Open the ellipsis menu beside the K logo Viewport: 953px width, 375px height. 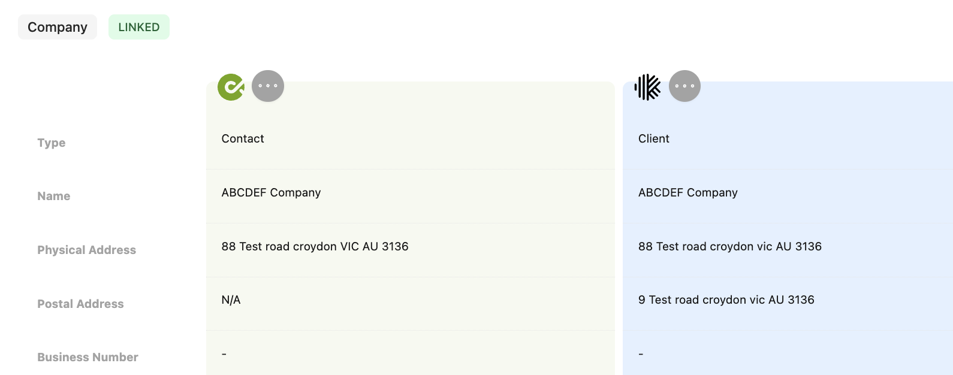(684, 86)
